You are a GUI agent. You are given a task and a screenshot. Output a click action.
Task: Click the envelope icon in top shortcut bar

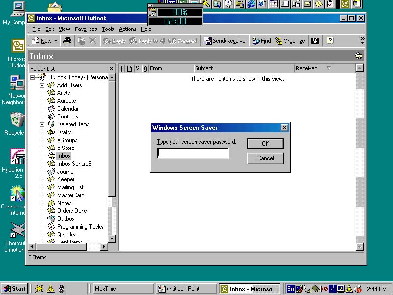click(x=308, y=4)
